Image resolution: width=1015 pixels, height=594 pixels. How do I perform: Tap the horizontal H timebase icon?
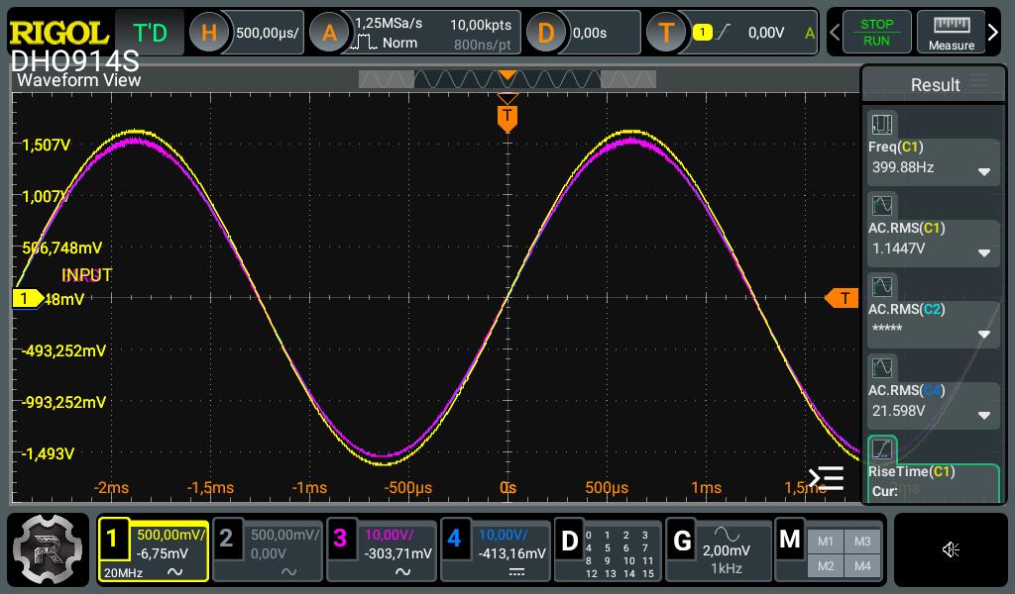coord(208,33)
